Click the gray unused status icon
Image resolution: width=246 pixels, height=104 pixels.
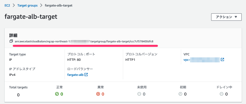139,94
